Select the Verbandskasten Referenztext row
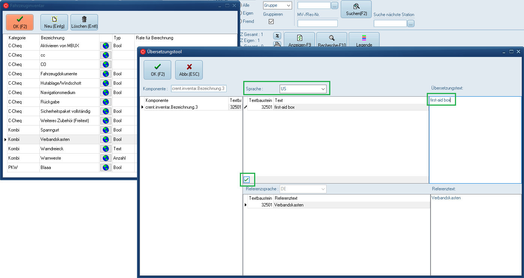The image size is (524, 278). tap(336, 205)
